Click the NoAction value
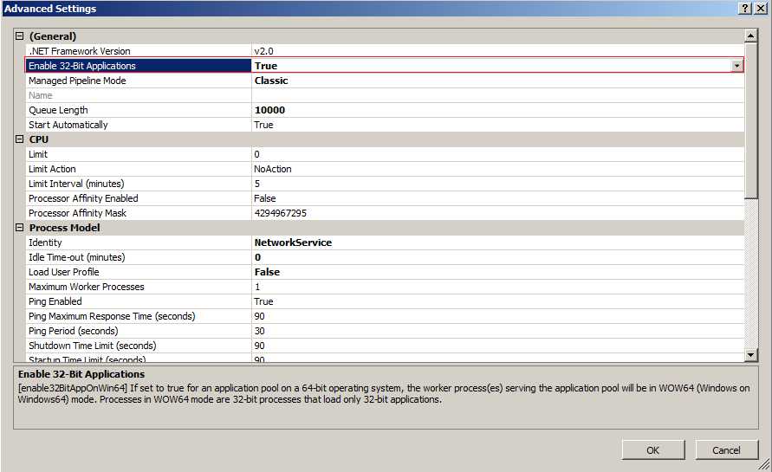 coord(273,169)
